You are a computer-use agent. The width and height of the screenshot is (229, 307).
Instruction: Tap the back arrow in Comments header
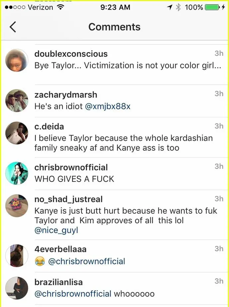click(x=13, y=27)
